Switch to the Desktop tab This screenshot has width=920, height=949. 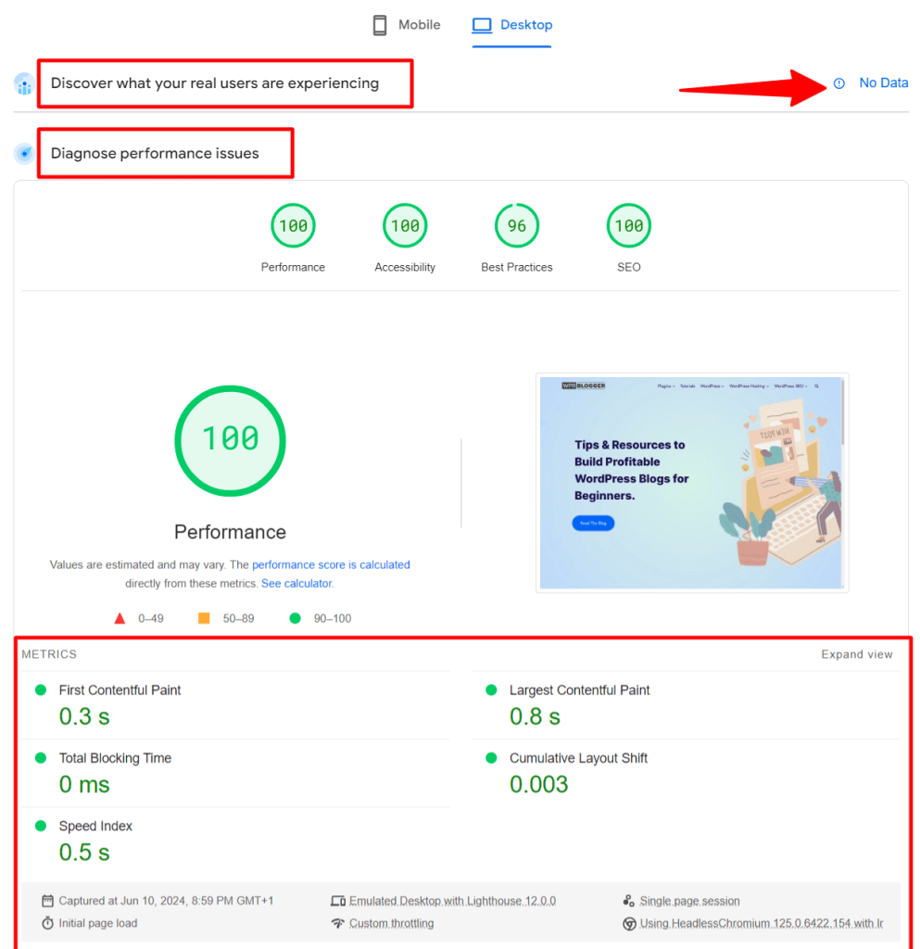(x=511, y=25)
